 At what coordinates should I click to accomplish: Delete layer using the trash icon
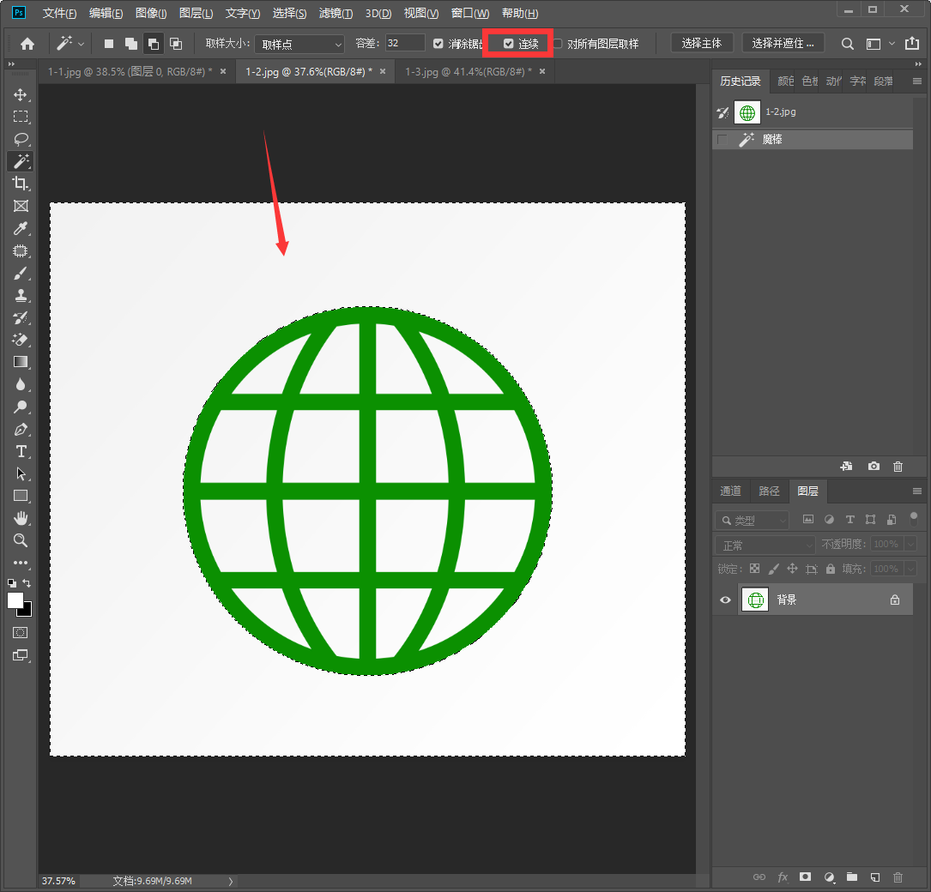(x=898, y=877)
